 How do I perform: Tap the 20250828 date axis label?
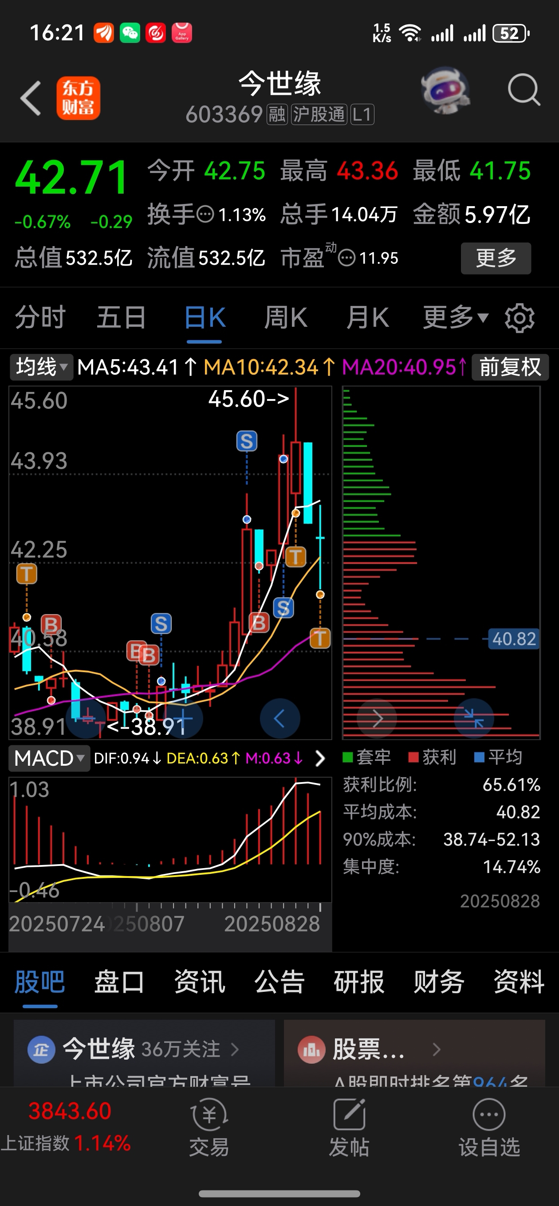pos(272,924)
